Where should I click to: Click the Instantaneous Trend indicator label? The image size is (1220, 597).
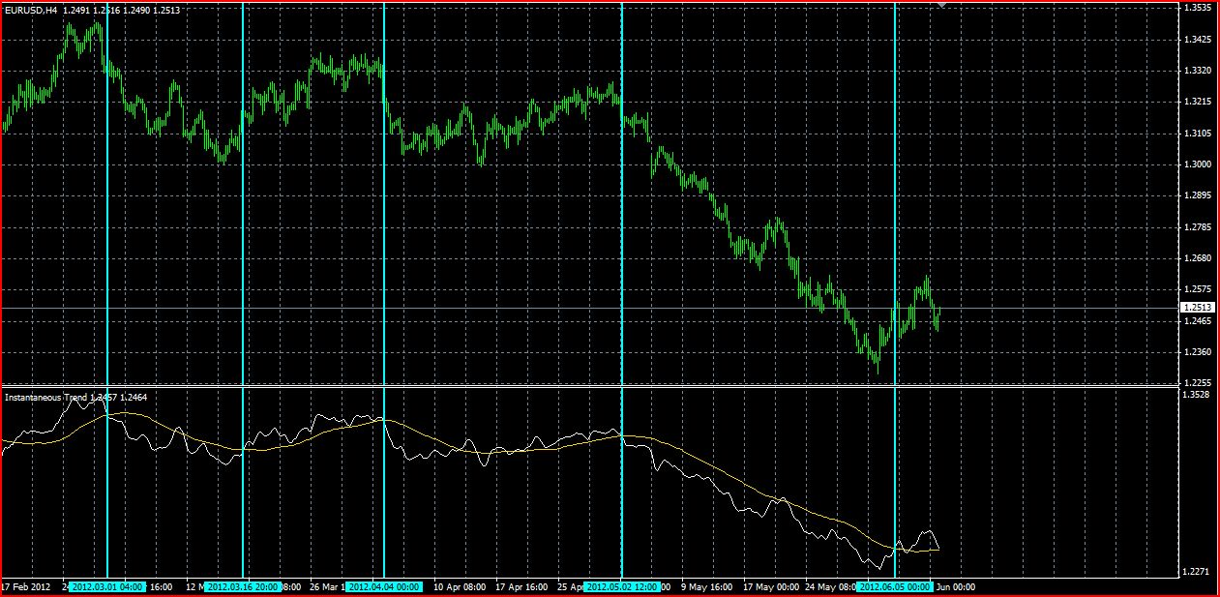45,397
